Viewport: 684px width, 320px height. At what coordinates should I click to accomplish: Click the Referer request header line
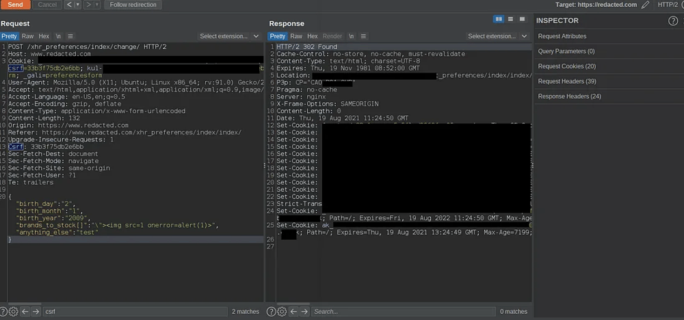[124, 132]
